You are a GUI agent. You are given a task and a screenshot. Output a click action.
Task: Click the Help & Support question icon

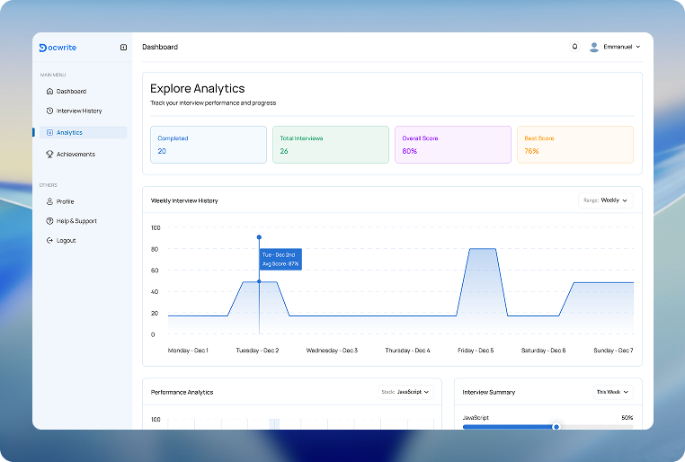point(49,221)
